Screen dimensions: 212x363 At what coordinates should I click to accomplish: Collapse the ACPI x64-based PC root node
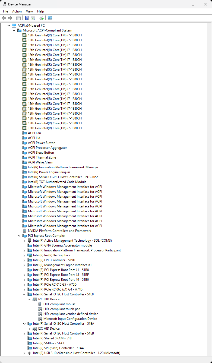click(x=9, y=26)
